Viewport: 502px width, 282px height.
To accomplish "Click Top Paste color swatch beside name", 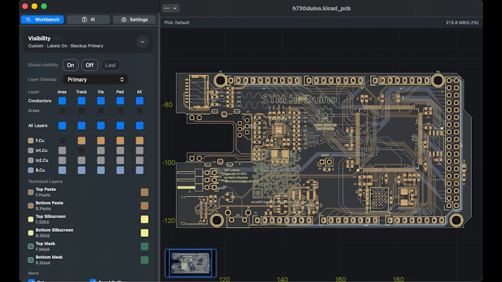I will point(31,192).
